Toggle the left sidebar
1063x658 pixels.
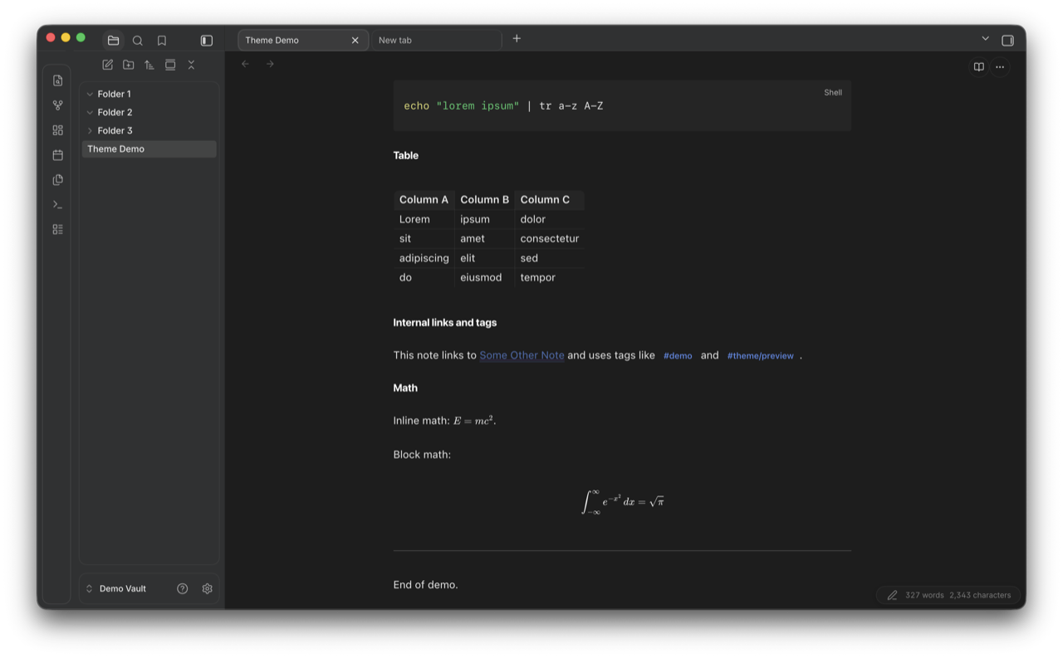coord(207,41)
